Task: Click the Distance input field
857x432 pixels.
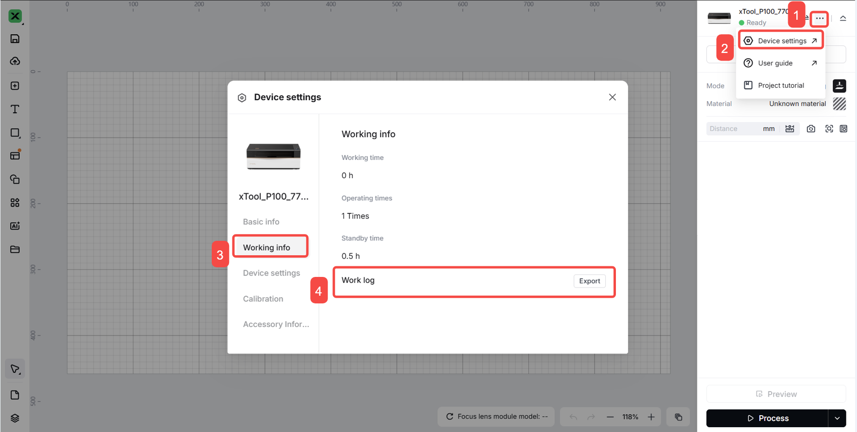Action: coord(734,129)
